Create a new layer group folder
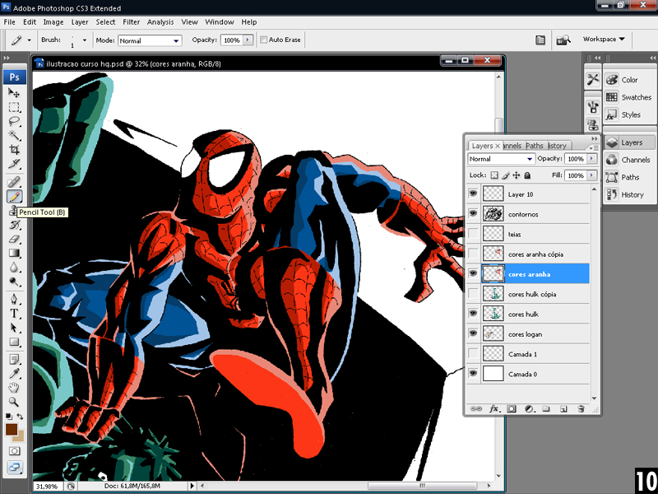658x494 pixels. pos(544,408)
